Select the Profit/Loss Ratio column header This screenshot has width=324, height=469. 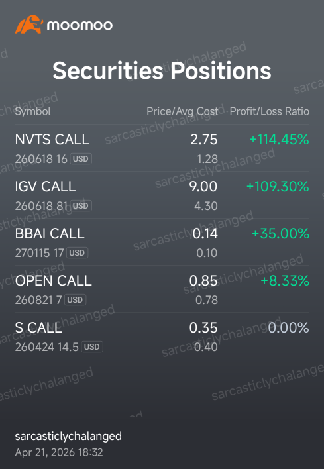[269, 111]
